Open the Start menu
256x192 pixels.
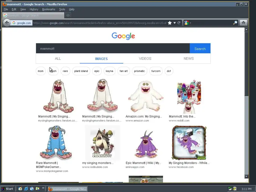(x=7, y=189)
